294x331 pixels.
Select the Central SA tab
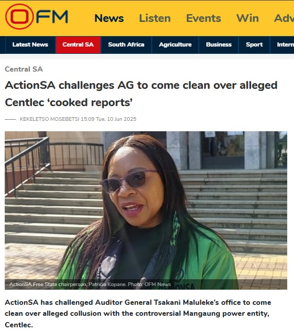[x=78, y=45]
